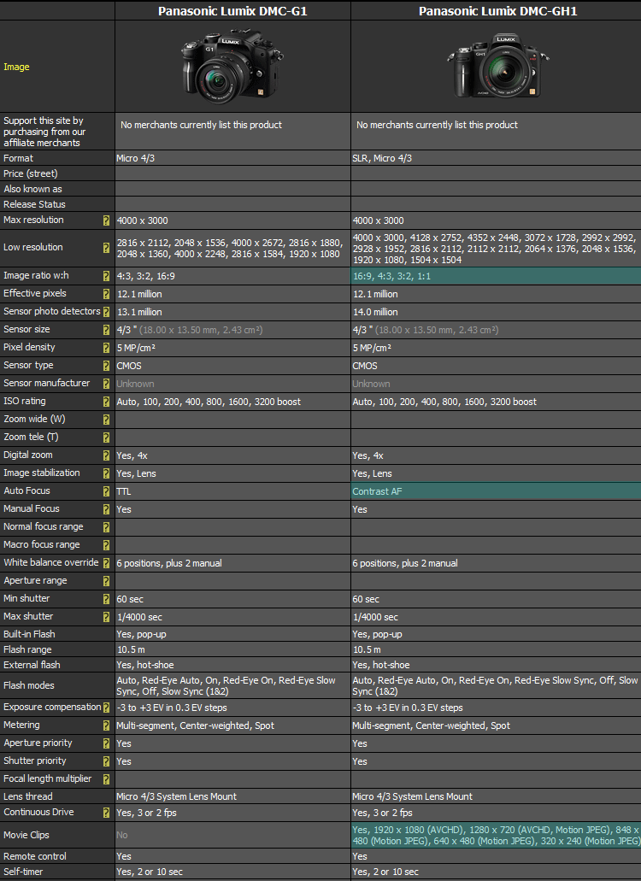This screenshot has height=881, width=641.
Task: Open help icon for Image ratio w:h
Action: [x=106, y=276]
